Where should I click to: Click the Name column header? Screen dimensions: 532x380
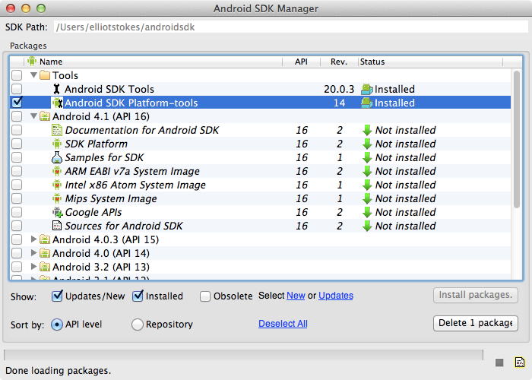(153, 62)
